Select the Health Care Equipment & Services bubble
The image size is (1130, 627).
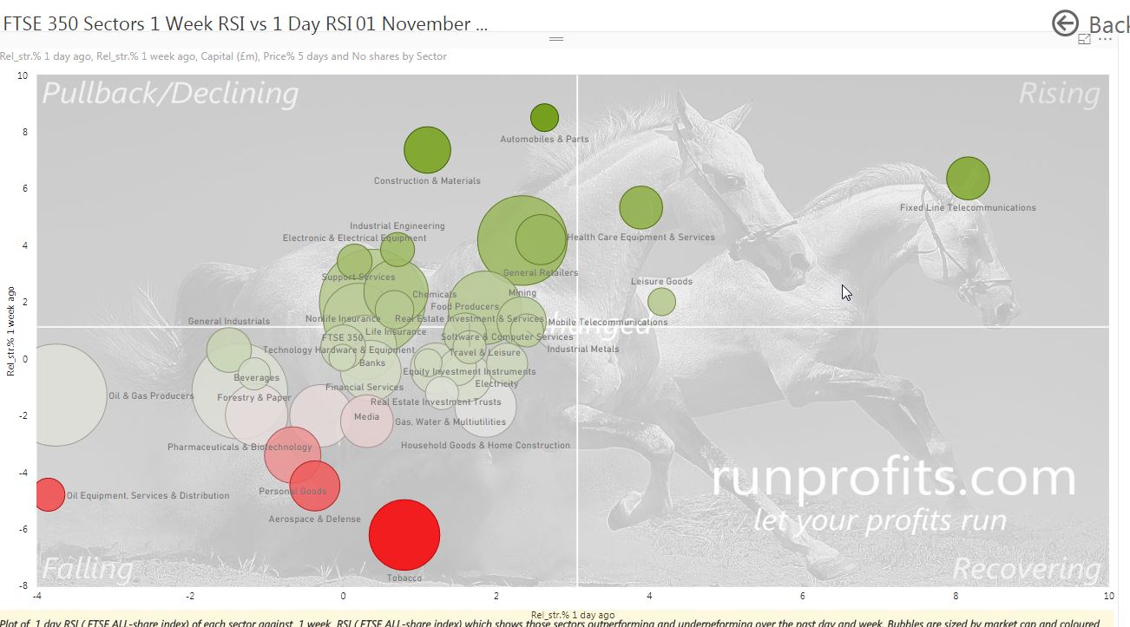[x=641, y=207]
